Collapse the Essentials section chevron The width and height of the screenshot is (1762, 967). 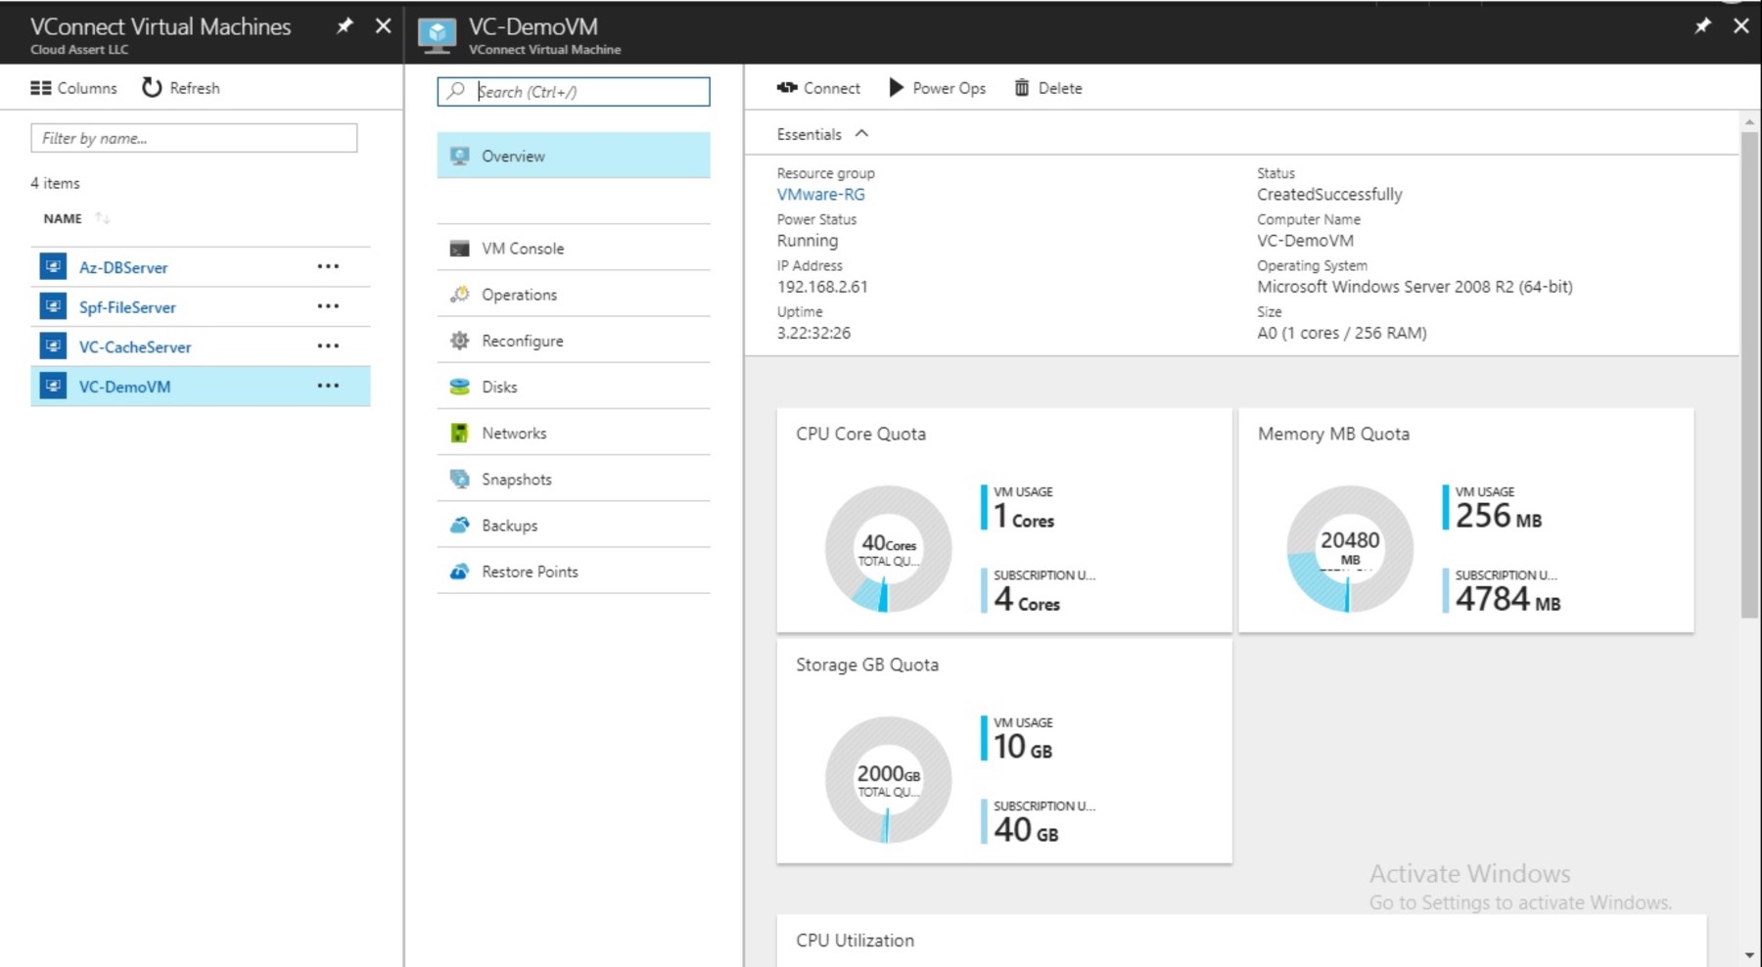coord(861,134)
